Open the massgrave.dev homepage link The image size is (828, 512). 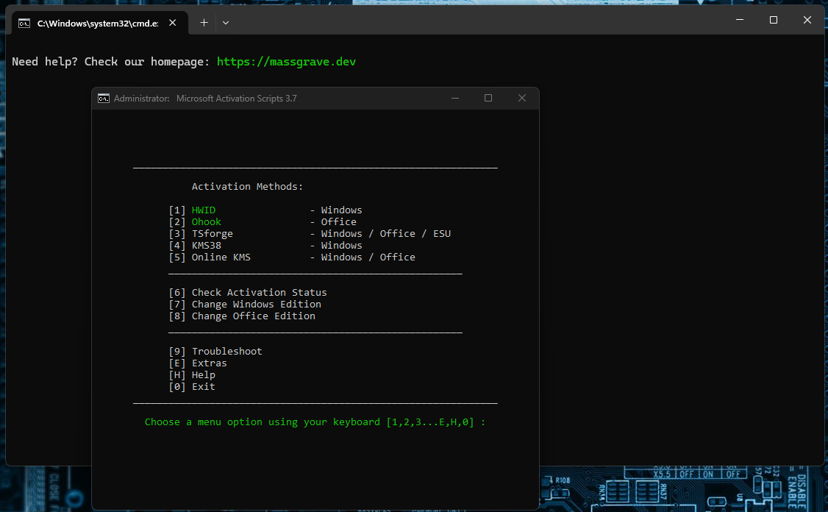[x=286, y=62]
